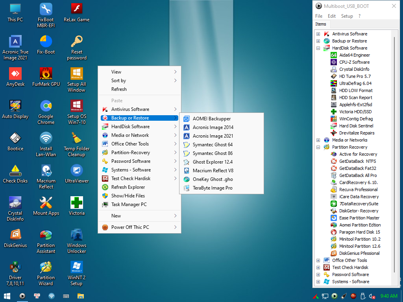The image size is (403, 302).
Task: Open the Setup menu in Multiboot window
Action: (347, 16)
